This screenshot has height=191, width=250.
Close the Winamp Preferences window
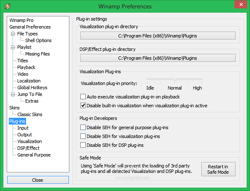click(x=241, y=5)
